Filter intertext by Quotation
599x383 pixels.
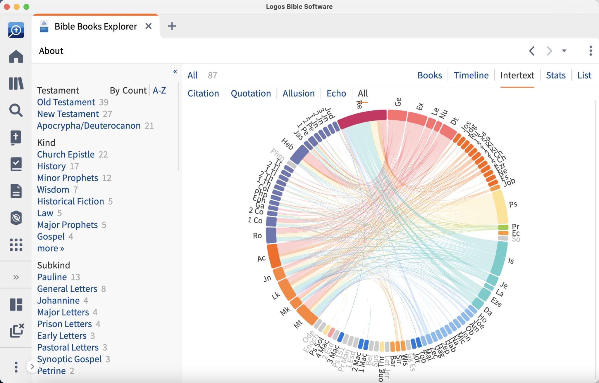(251, 93)
